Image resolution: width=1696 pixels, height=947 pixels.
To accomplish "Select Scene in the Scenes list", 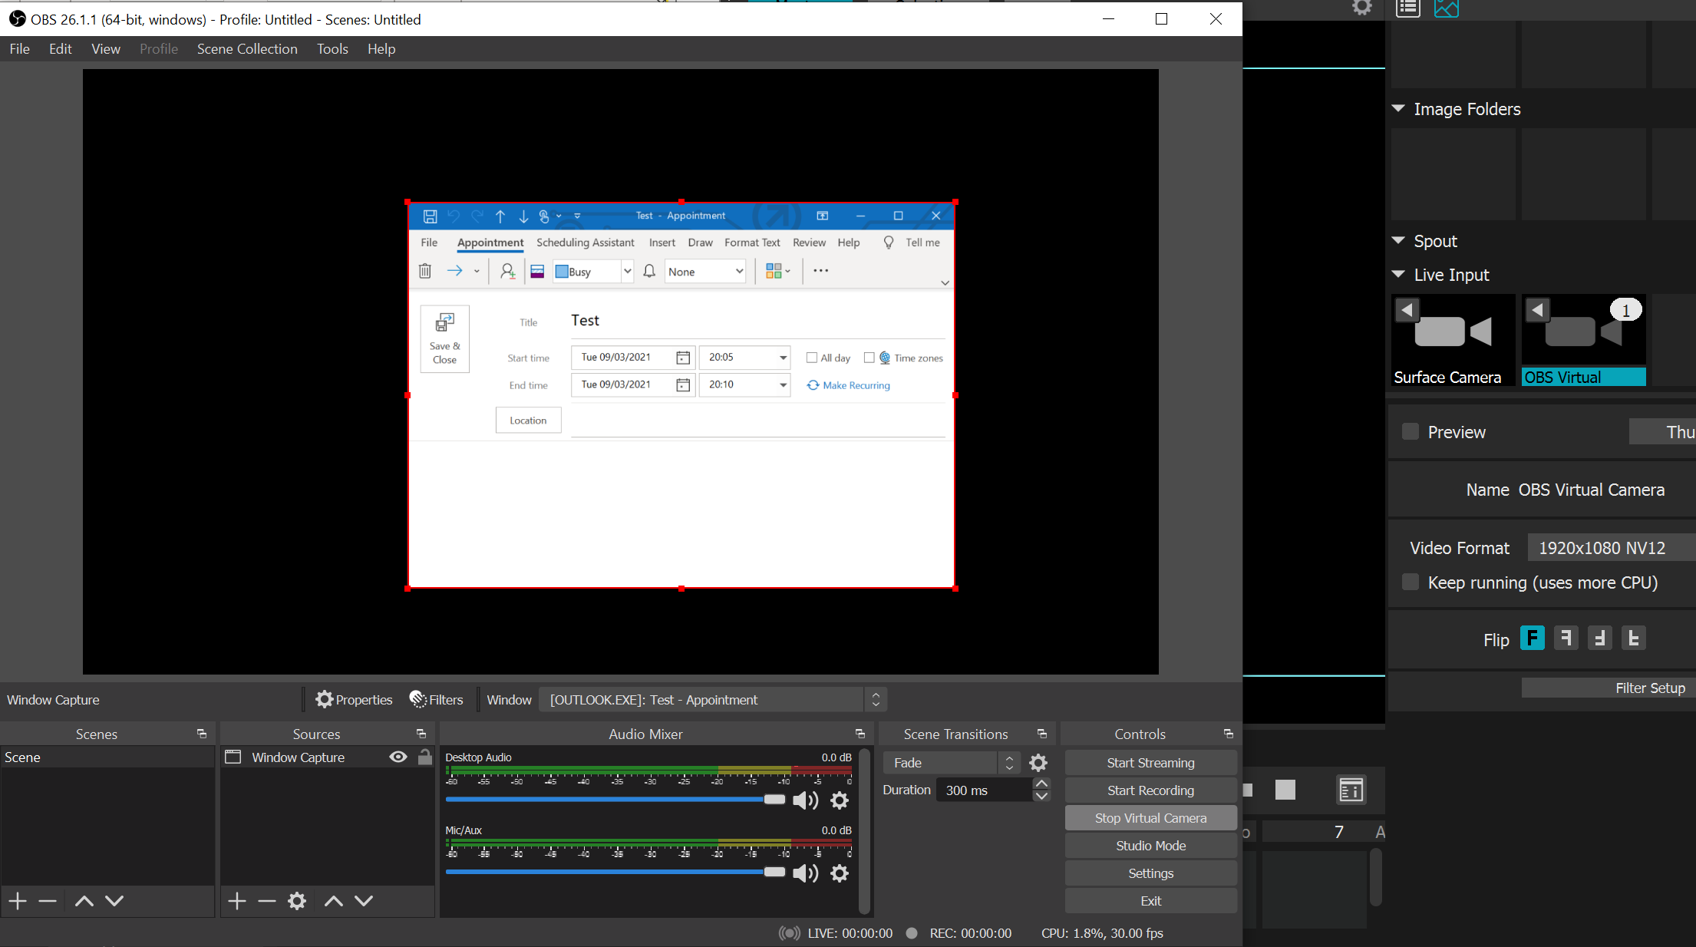I will click(x=107, y=757).
